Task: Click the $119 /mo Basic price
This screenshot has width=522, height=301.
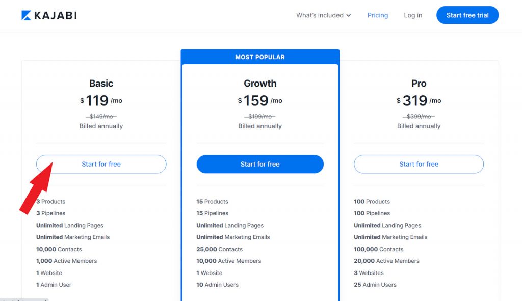Action: [101, 100]
